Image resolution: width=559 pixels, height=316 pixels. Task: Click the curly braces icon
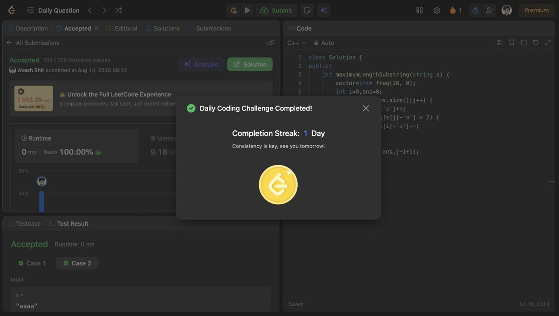pyautogui.click(x=524, y=43)
